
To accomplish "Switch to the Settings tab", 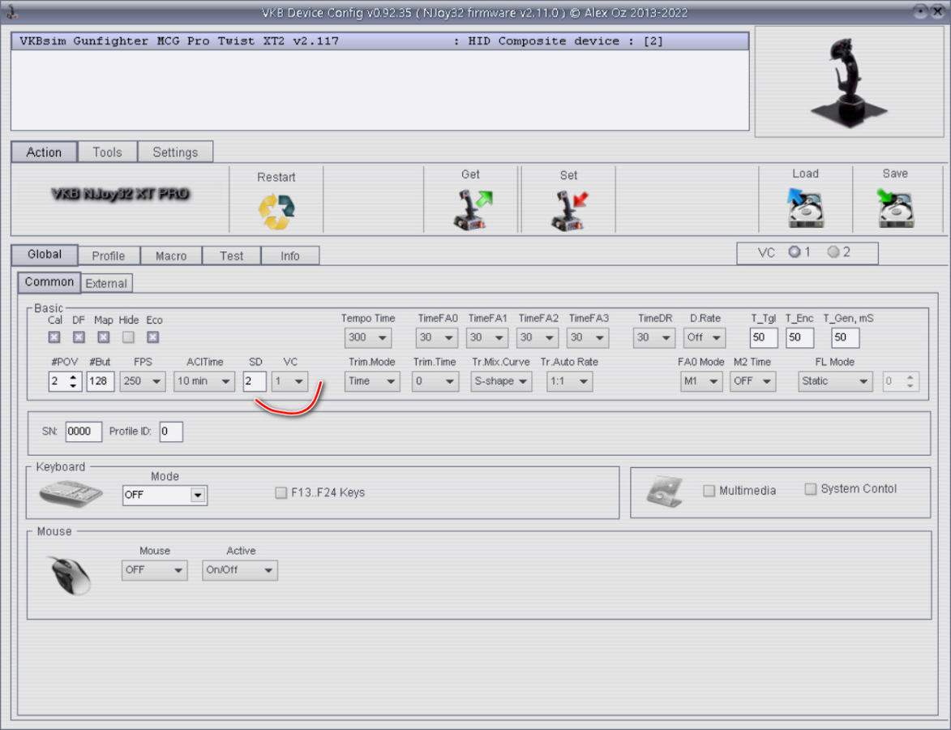I will point(175,152).
